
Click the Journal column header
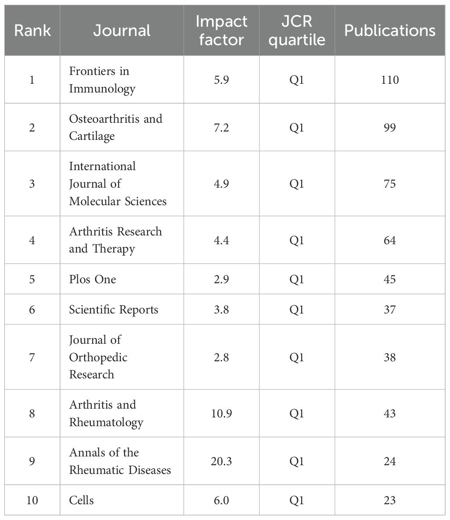pos(122,30)
